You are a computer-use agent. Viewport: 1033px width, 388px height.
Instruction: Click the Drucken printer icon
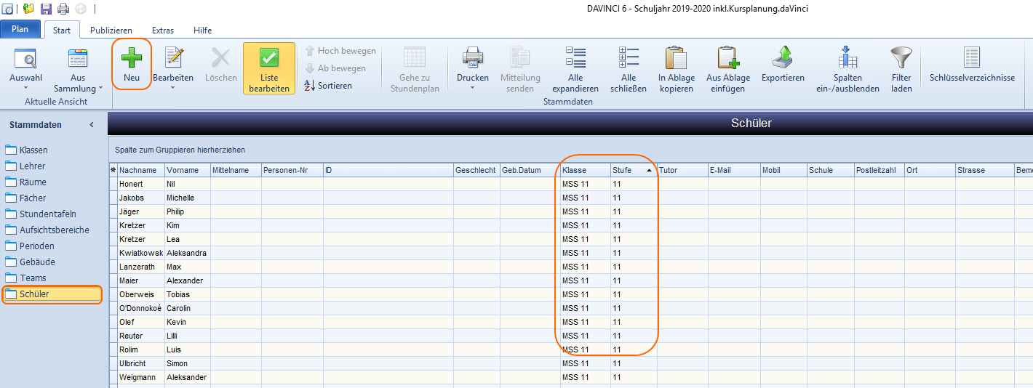(x=473, y=57)
